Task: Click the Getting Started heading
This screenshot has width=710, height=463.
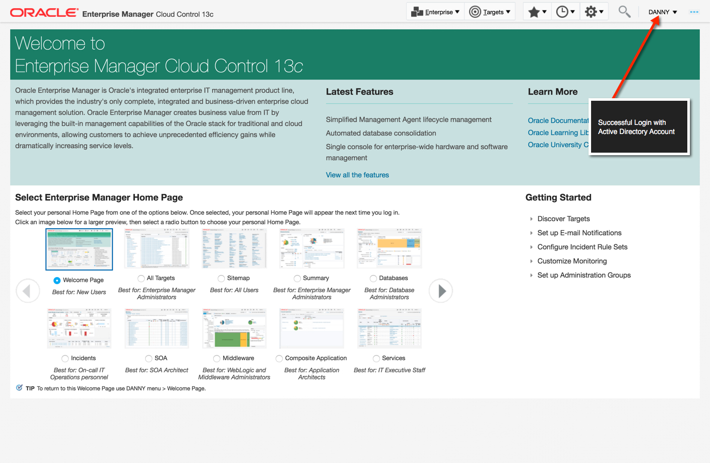Action: (558, 197)
